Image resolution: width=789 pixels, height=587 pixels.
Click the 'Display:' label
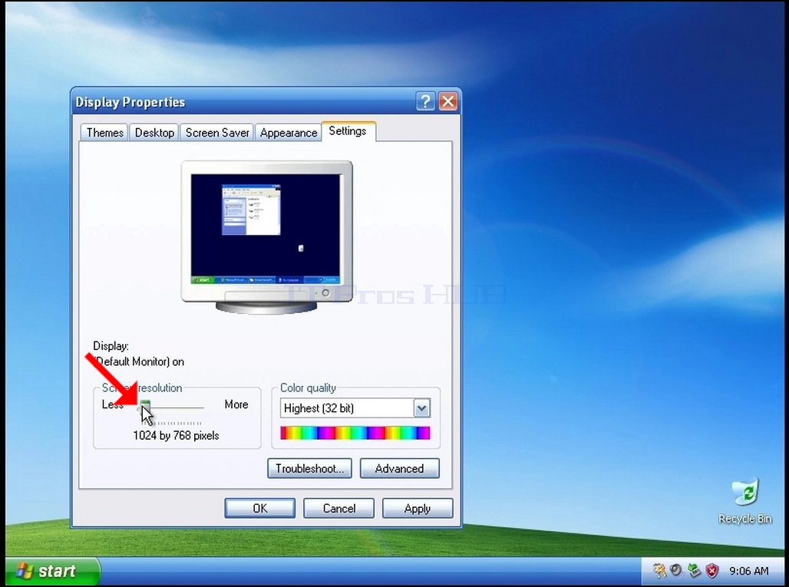coord(111,346)
